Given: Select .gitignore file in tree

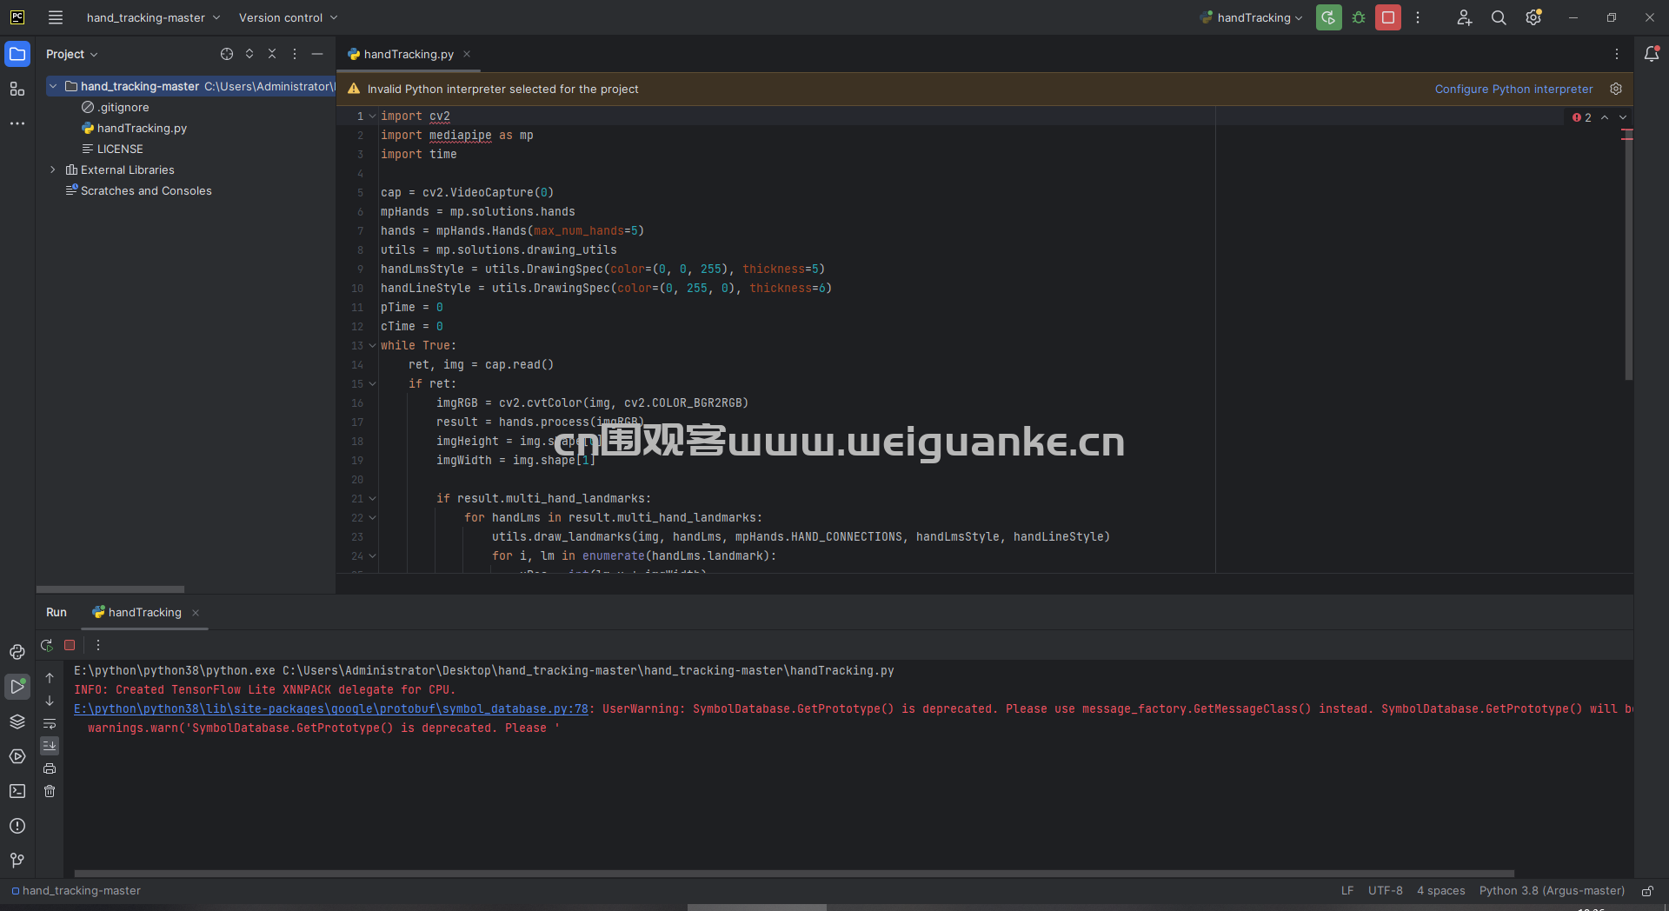Looking at the screenshot, I should click(123, 107).
